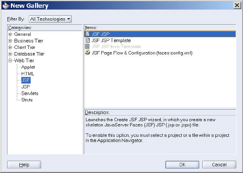Select the Struts category
This screenshot has width=243, height=173.
click(27, 100)
